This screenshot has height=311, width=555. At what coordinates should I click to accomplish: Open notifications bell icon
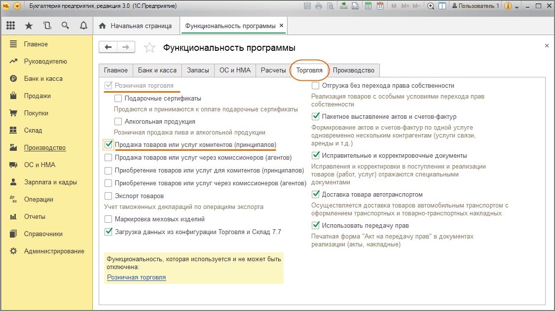83,26
